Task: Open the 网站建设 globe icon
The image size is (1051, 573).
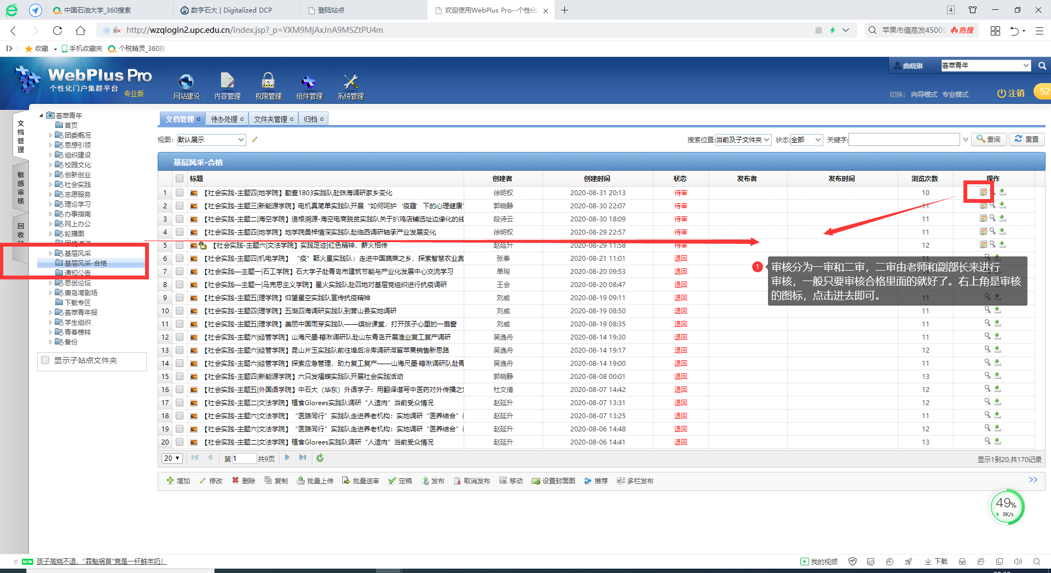Action: click(186, 82)
